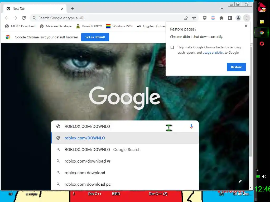Open the Chrome profile avatar menu
This screenshot has height=202, width=270.
pyautogui.click(x=238, y=18)
